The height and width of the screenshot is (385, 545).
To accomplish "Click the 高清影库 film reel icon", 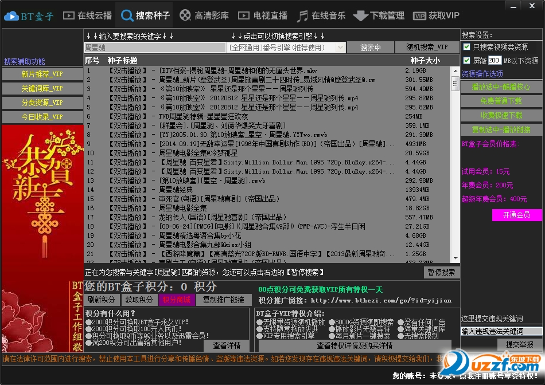I will click(185, 15).
